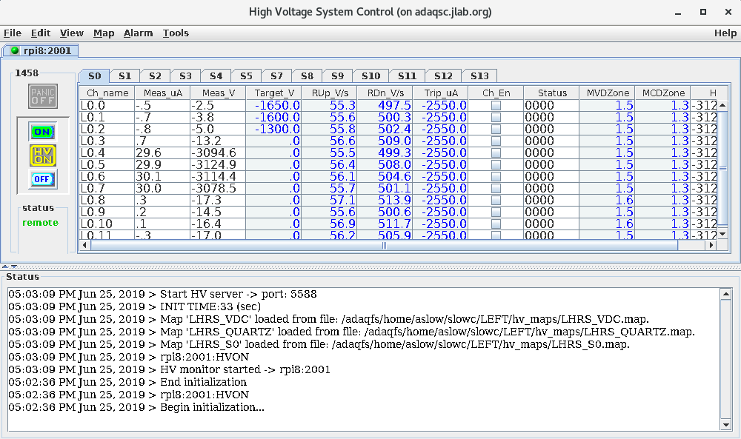Open the Alarm menu

pyautogui.click(x=138, y=33)
